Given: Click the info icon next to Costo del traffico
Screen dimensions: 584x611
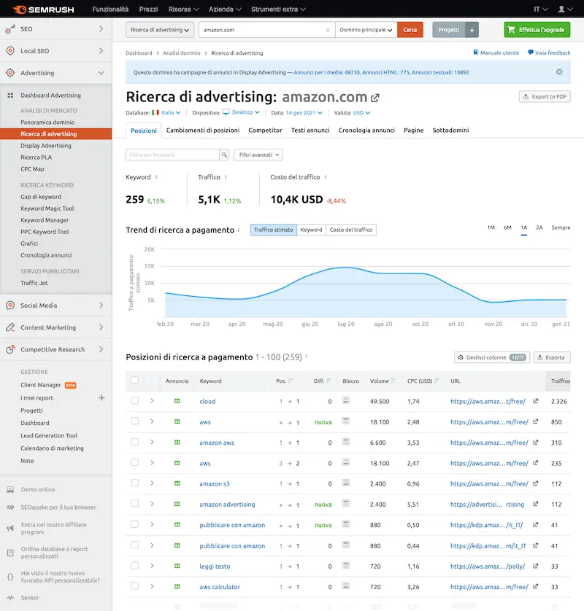Looking at the screenshot, I should coord(326,177).
